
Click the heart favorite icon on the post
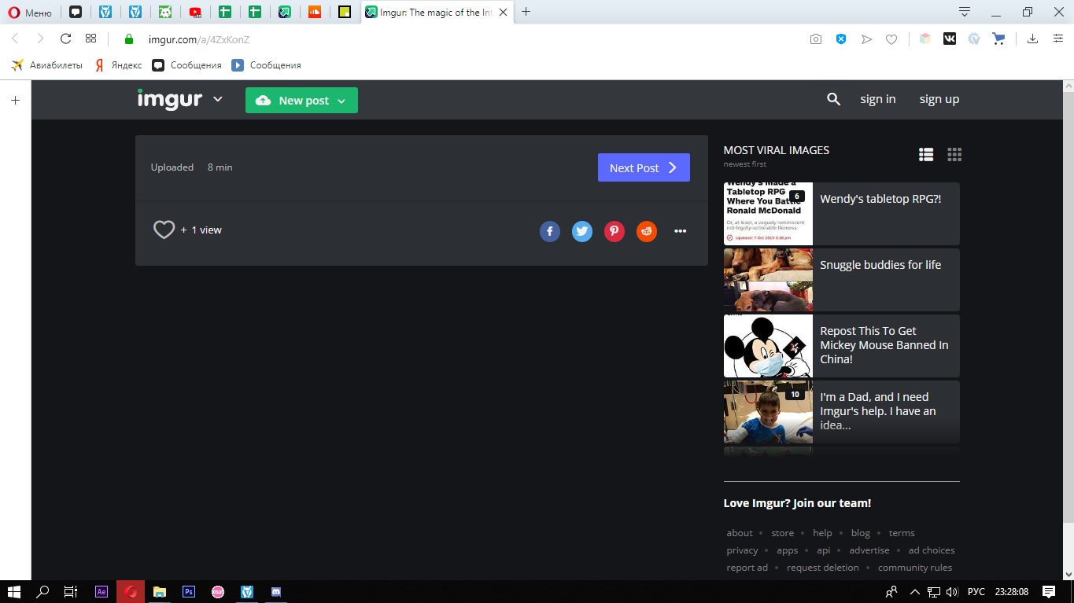[x=164, y=230]
